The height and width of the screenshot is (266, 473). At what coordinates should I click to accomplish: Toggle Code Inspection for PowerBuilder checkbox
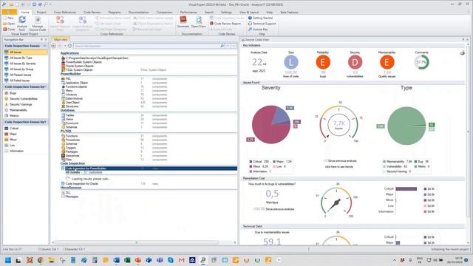pos(63,168)
